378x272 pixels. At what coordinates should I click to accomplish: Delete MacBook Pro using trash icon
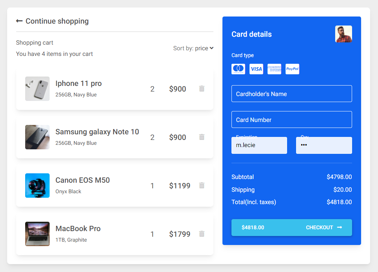click(202, 234)
